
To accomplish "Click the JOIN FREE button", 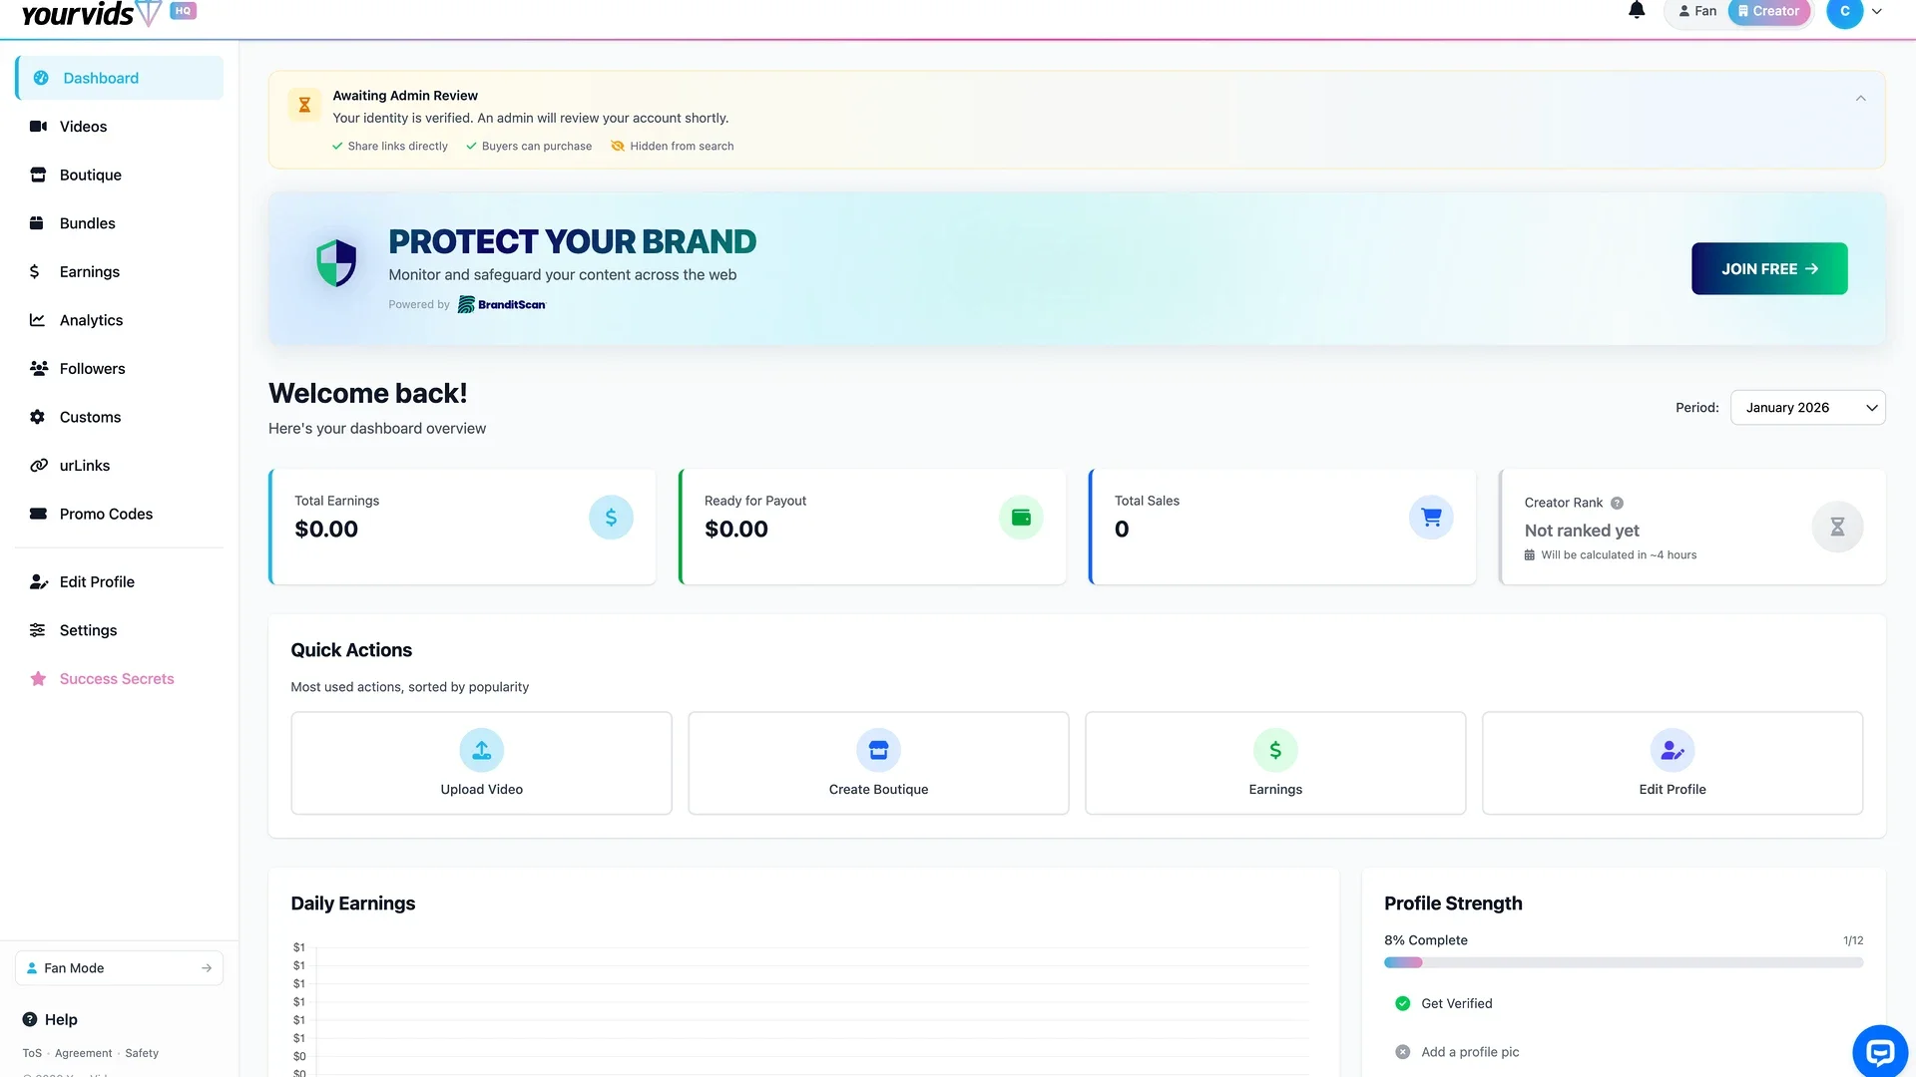I will (x=1769, y=268).
